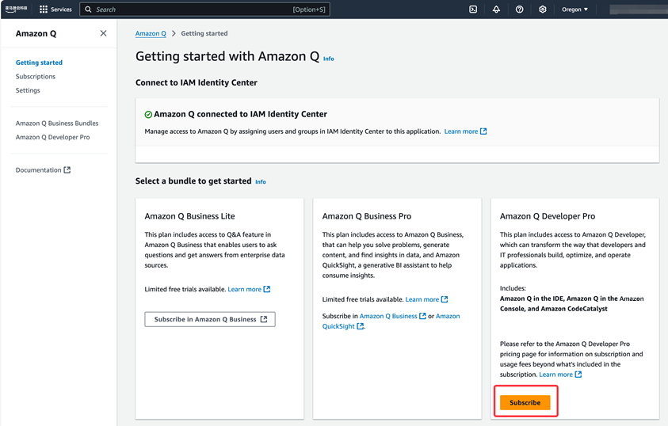
Task: Click the AWS logo in top bar
Action: [x=16, y=9]
